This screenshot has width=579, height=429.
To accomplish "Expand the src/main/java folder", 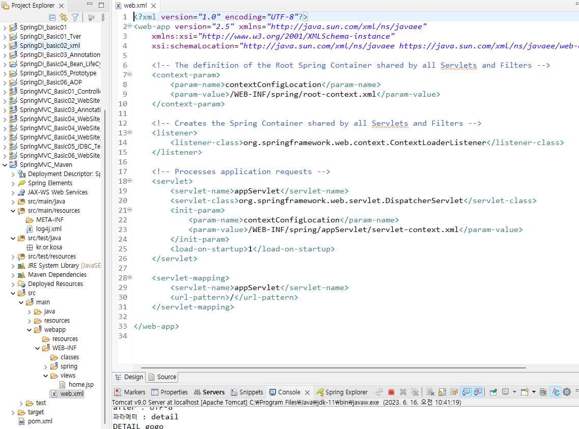I will (x=13, y=202).
